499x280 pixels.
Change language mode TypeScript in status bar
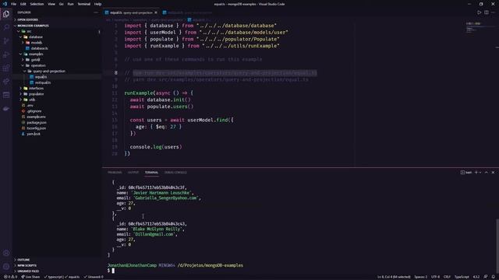pos(462,277)
